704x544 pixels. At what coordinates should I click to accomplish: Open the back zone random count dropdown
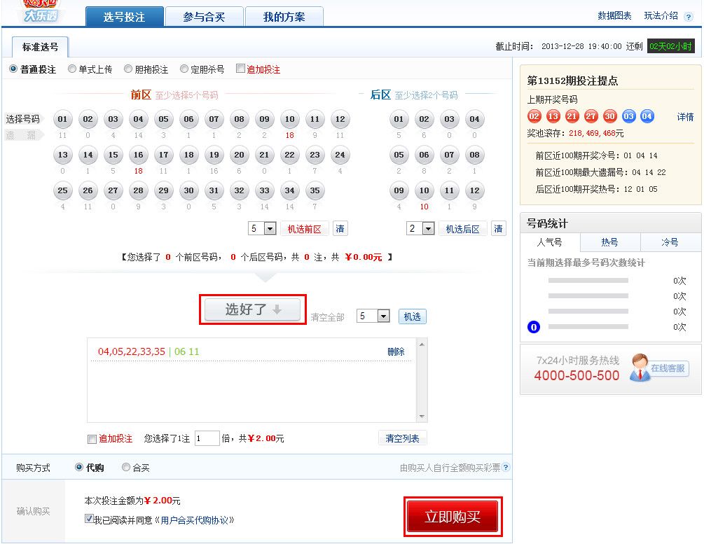428,229
